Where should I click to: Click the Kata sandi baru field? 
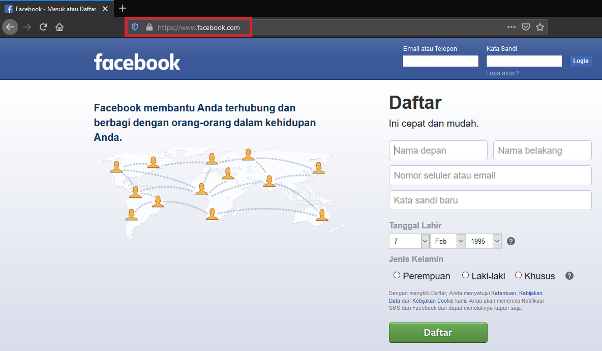490,200
